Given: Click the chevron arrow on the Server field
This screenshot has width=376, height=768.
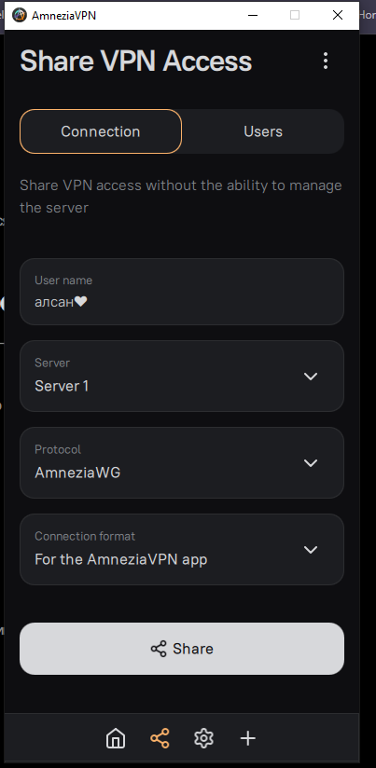Looking at the screenshot, I should [x=311, y=377].
